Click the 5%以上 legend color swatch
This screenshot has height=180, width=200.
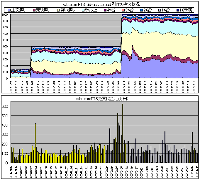click(83, 10)
